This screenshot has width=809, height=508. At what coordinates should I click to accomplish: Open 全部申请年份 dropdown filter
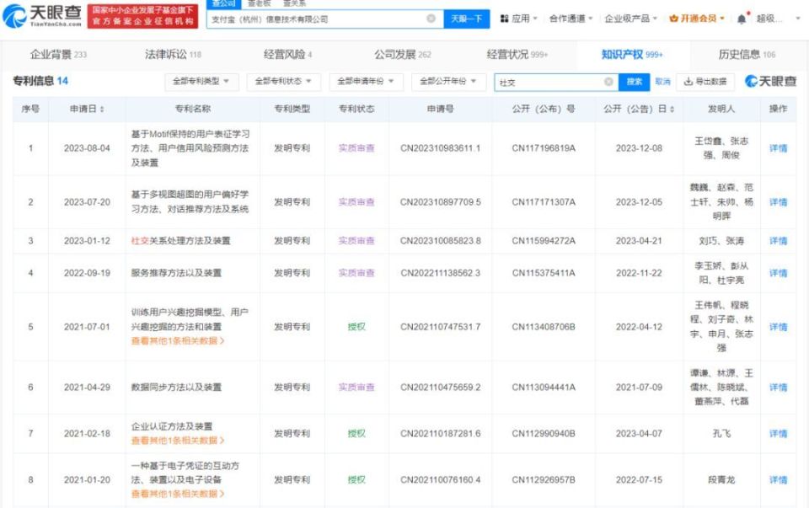(366, 82)
